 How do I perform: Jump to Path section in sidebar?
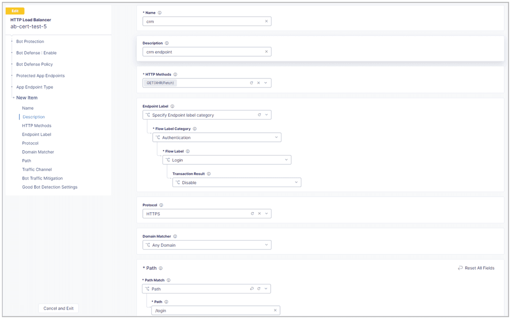pos(26,161)
